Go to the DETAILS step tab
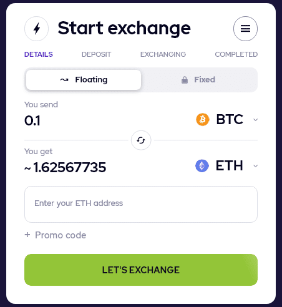The height and width of the screenshot is (307, 282). (39, 54)
